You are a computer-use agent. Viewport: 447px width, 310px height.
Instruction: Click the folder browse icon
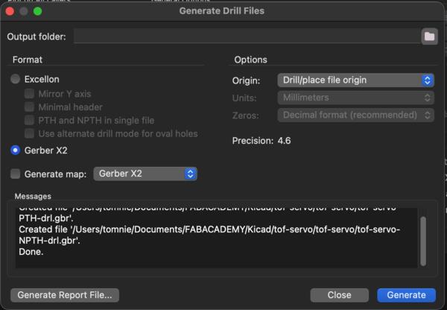429,37
